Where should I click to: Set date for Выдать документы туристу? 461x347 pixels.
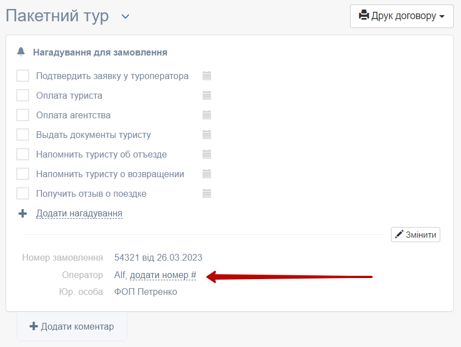(x=207, y=135)
